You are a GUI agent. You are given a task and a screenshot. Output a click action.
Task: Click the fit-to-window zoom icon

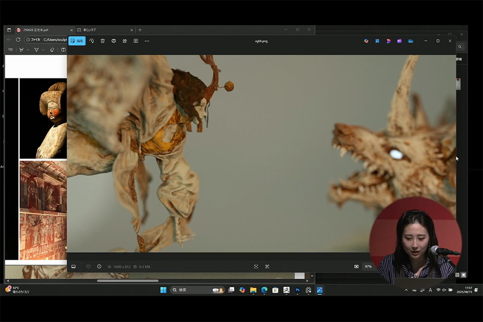tap(256, 266)
